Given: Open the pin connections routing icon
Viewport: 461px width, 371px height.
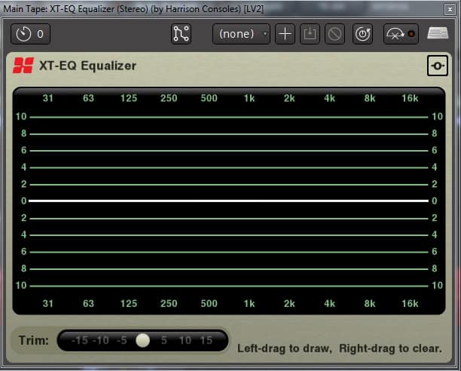Looking at the screenshot, I should click(x=182, y=34).
